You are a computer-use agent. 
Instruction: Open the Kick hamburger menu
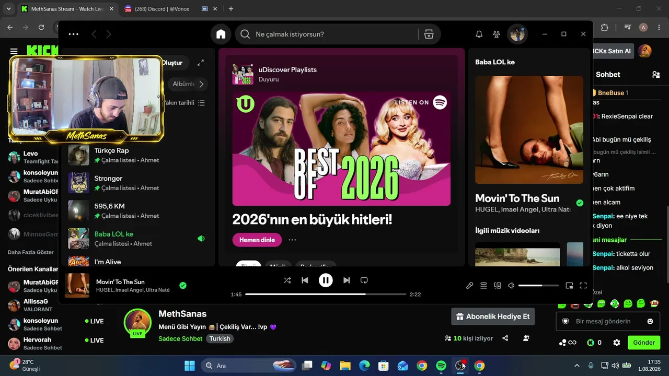tap(14, 51)
